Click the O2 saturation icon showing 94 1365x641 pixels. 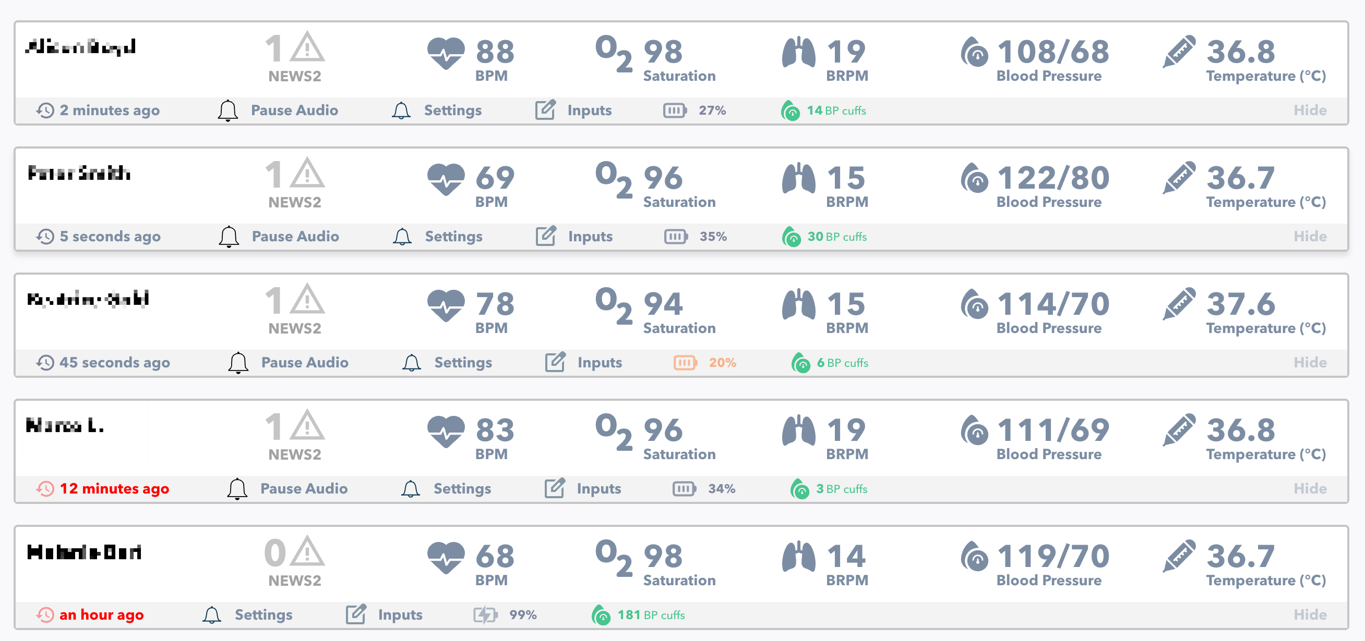pyautogui.click(x=614, y=306)
